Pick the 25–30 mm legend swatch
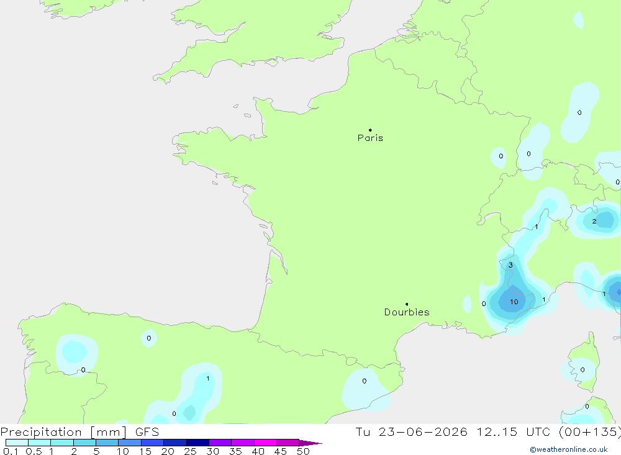 (197, 443)
